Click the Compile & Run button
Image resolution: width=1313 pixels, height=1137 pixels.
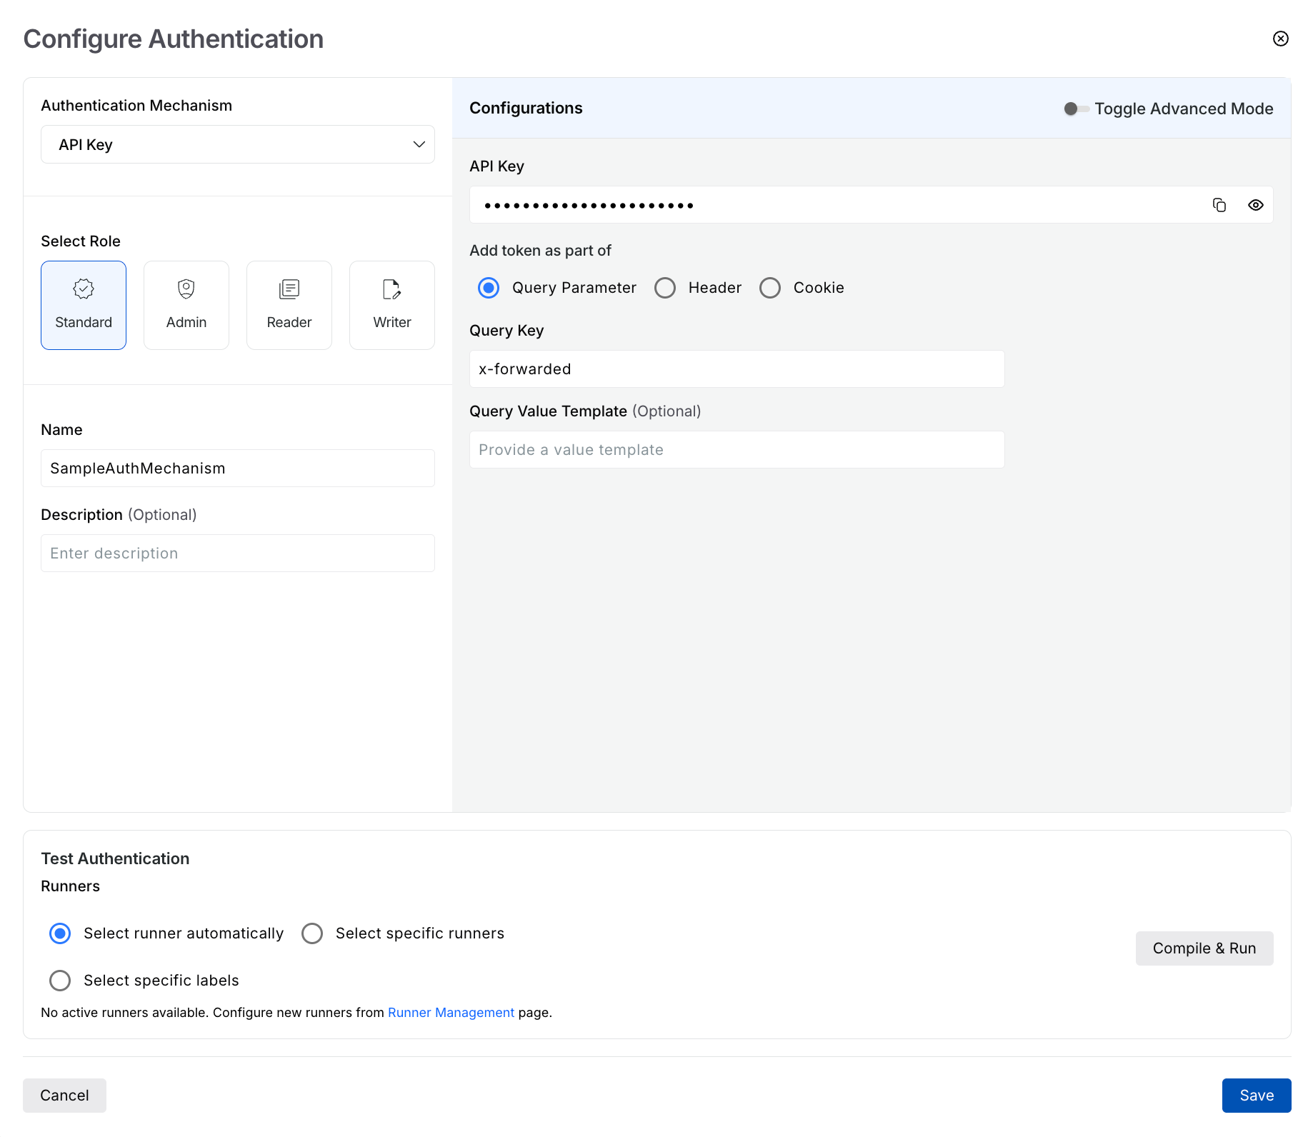pos(1204,948)
